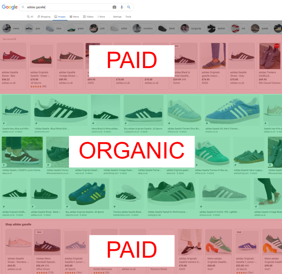The image size is (282, 274).
Task: Switch to the All tab
Action: [30, 17]
